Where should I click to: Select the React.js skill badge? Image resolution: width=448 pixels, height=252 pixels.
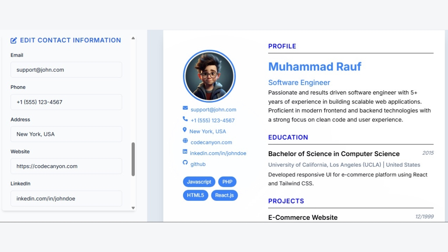(x=224, y=195)
